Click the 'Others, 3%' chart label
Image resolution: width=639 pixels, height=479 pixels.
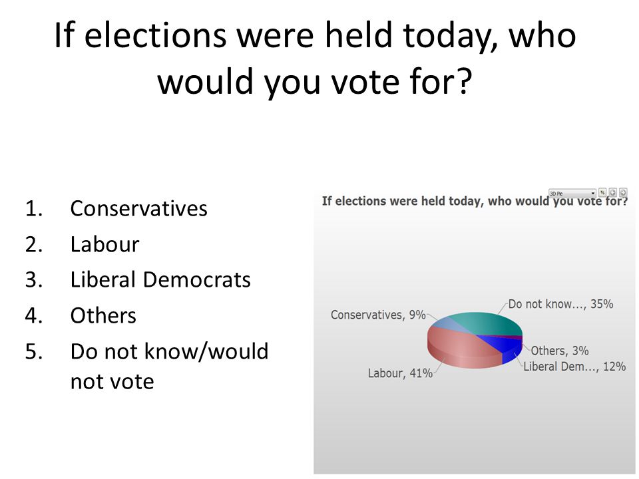[560, 351]
